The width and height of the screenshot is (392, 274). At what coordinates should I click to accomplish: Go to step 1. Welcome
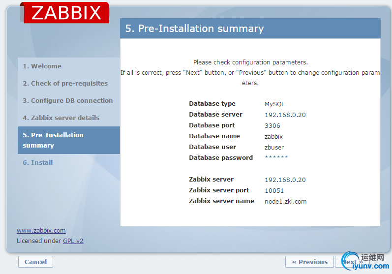tap(42, 66)
